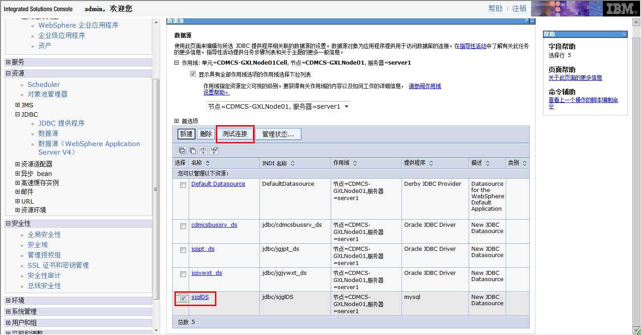Open 企业级应用程序 in navigation
Image resolution: width=641 pixels, height=335 pixels.
(61, 36)
